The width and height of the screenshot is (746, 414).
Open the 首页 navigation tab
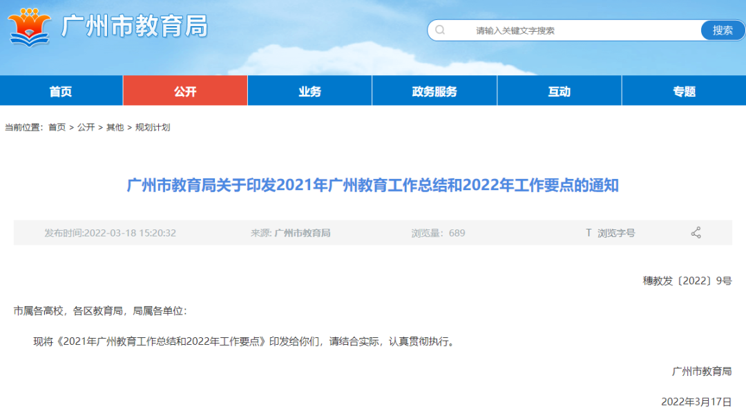click(x=61, y=91)
